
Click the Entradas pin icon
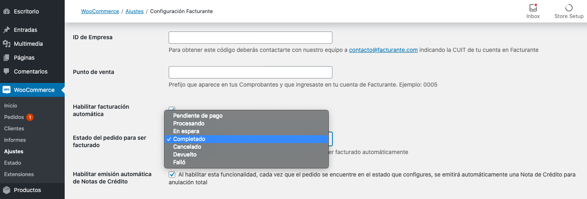(7, 30)
